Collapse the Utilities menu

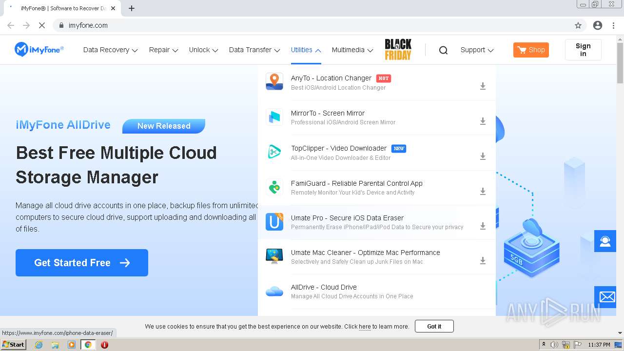pyautogui.click(x=306, y=50)
